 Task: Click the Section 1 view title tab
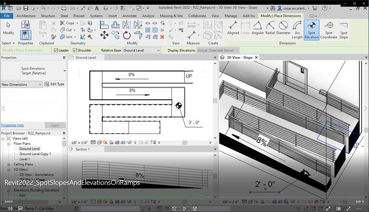pyautogui.click(x=83, y=149)
